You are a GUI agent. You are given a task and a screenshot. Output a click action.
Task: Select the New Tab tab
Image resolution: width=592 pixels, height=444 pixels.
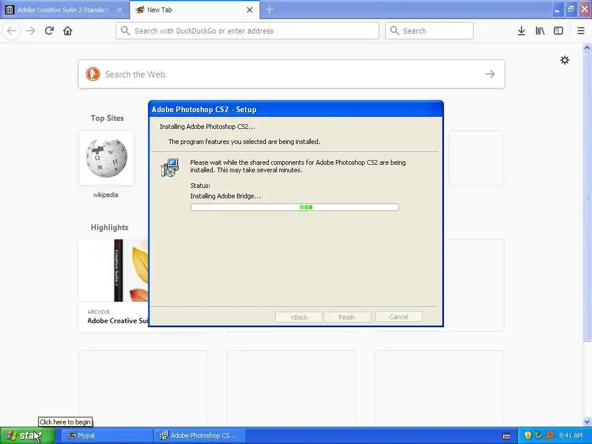point(195,10)
